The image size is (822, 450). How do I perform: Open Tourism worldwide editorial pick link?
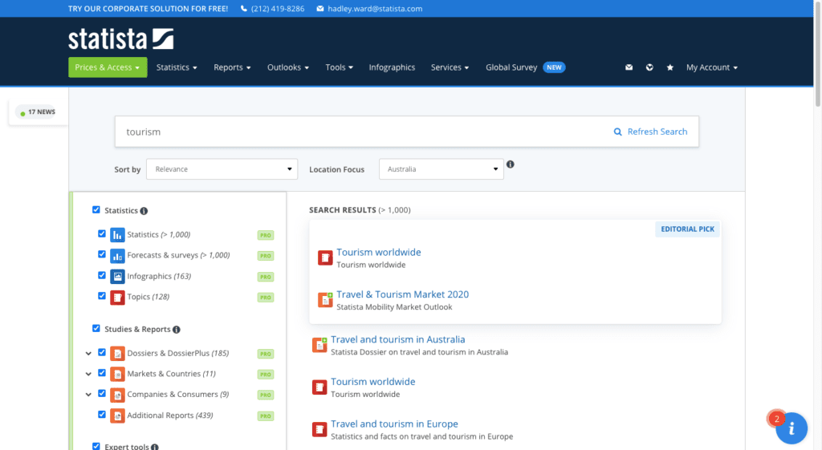pos(379,253)
